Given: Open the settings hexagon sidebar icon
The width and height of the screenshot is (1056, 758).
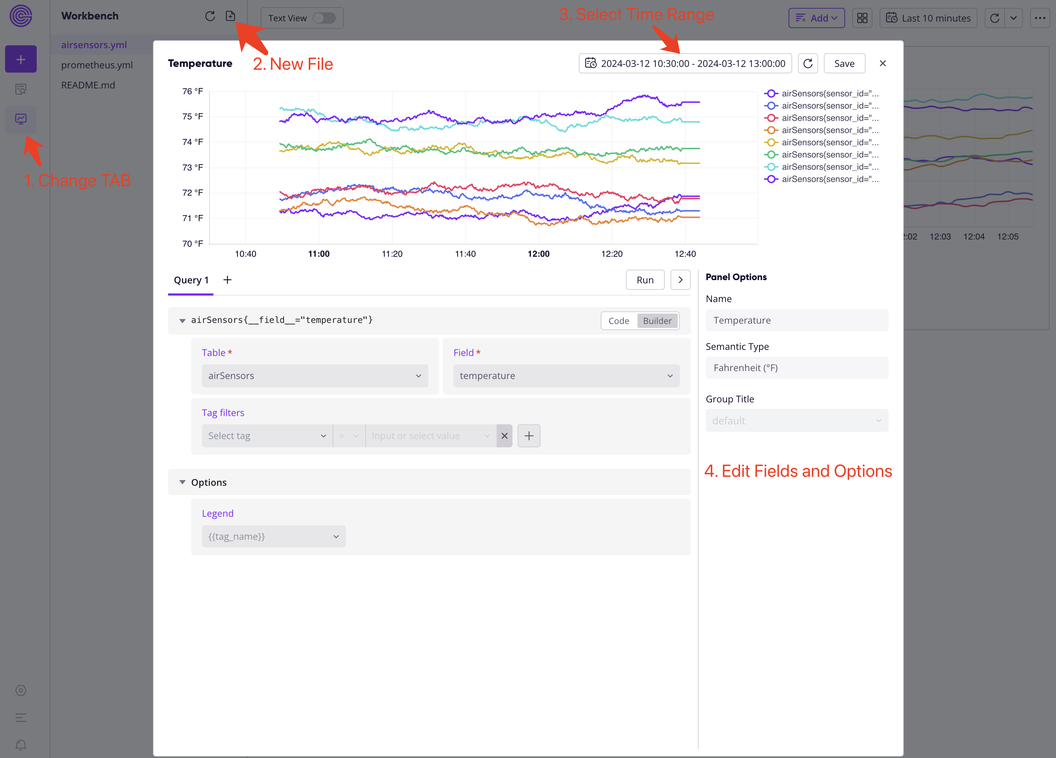Looking at the screenshot, I should tap(21, 690).
